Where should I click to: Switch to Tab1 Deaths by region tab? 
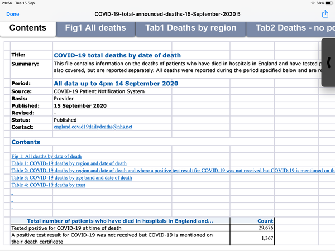[191, 28]
